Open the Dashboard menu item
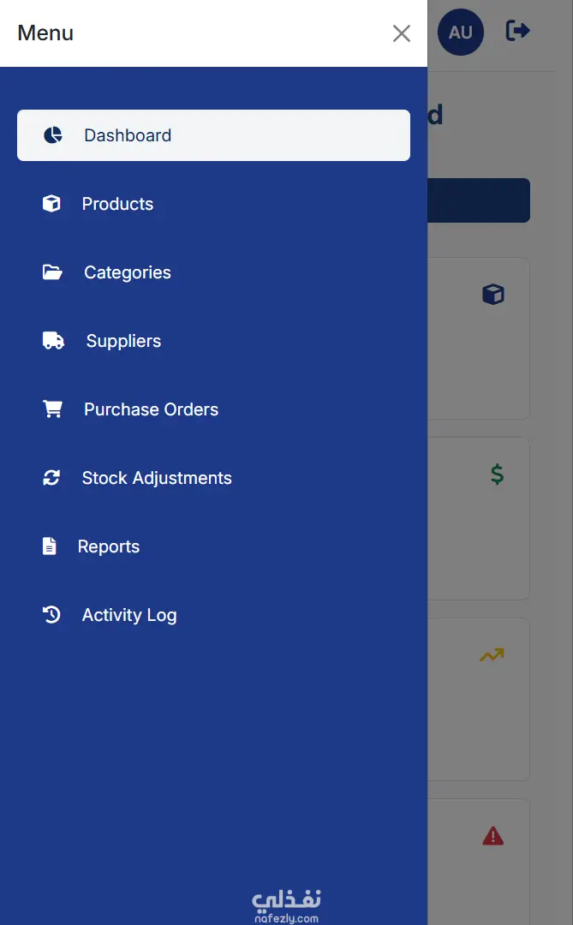573x925 pixels. point(213,135)
